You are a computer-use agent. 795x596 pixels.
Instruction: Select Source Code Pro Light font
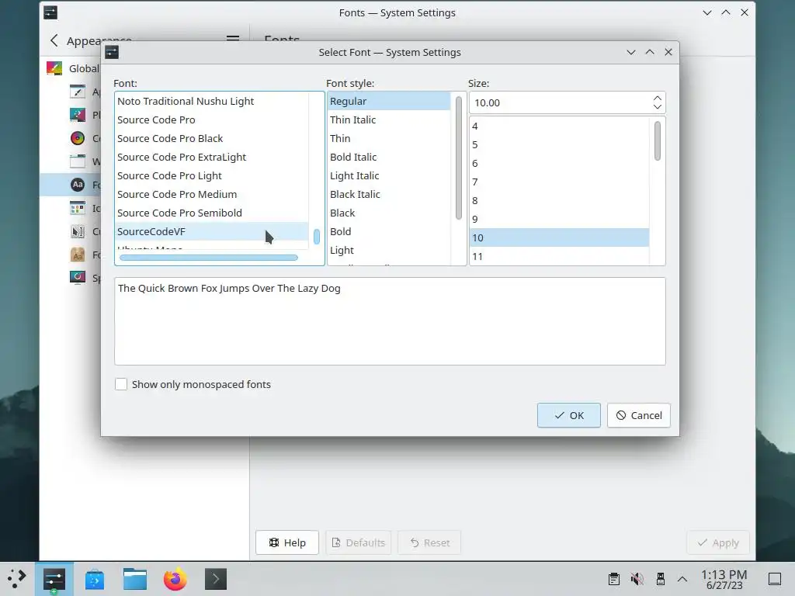point(212,176)
